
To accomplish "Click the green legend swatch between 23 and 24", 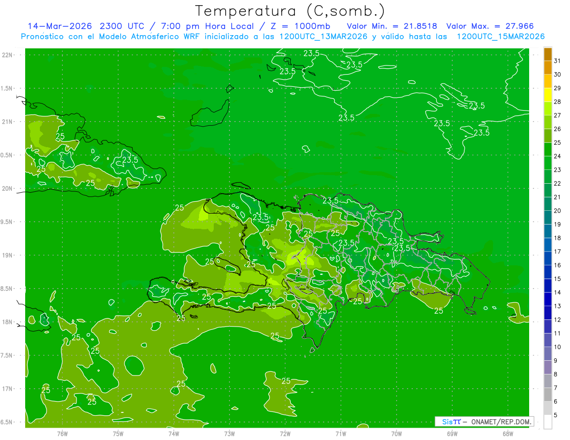I will click(548, 163).
